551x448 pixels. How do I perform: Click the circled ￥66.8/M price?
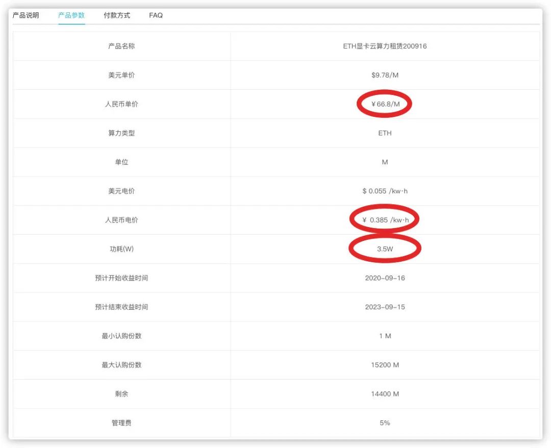coord(385,104)
